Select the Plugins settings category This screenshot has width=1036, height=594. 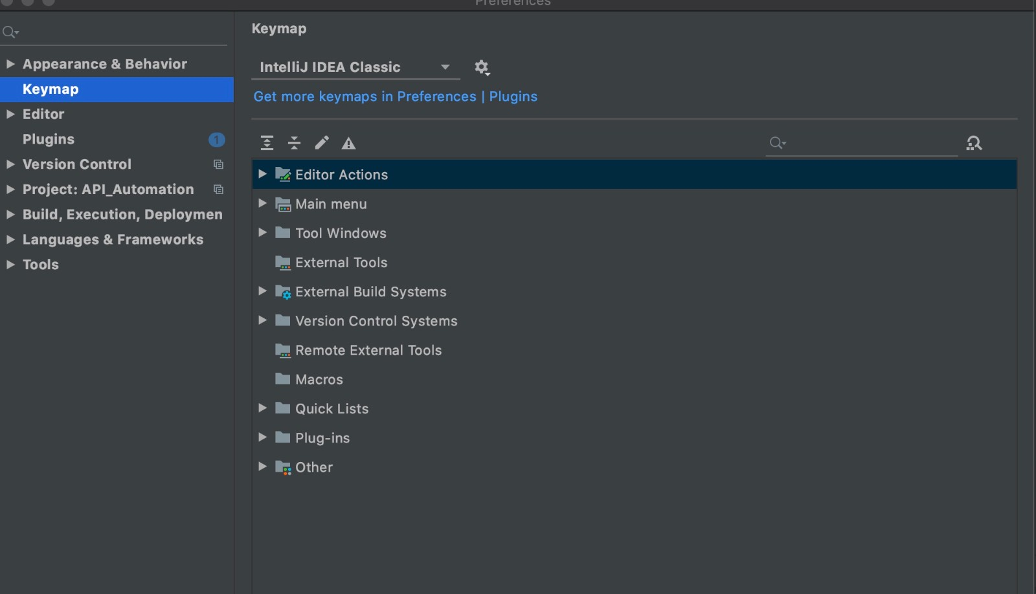49,139
